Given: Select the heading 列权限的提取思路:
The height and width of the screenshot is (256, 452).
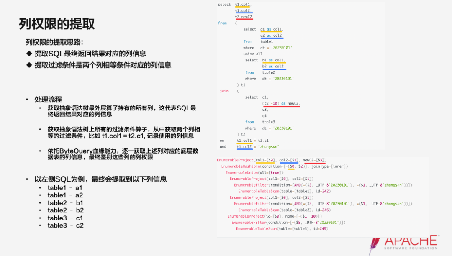Looking at the screenshot, I should point(54,42).
